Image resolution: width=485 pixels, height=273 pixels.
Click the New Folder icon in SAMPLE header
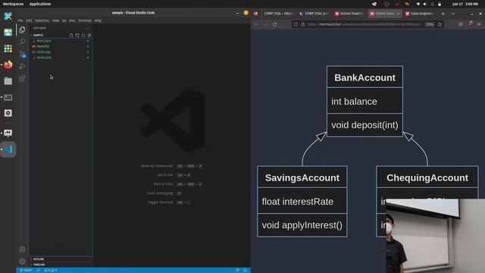point(77,36)
